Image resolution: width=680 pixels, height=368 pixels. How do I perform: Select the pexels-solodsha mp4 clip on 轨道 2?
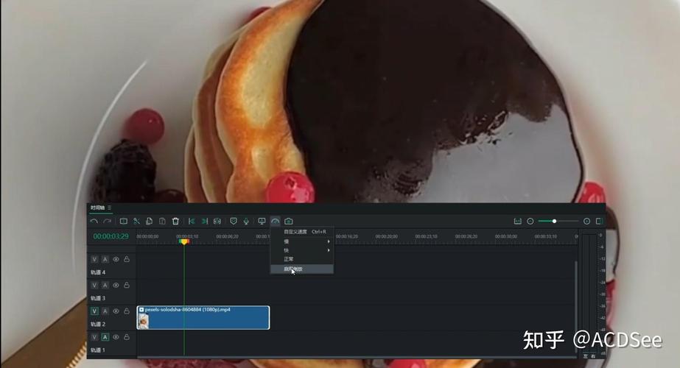pyautogui.click(x=203, y=317)
